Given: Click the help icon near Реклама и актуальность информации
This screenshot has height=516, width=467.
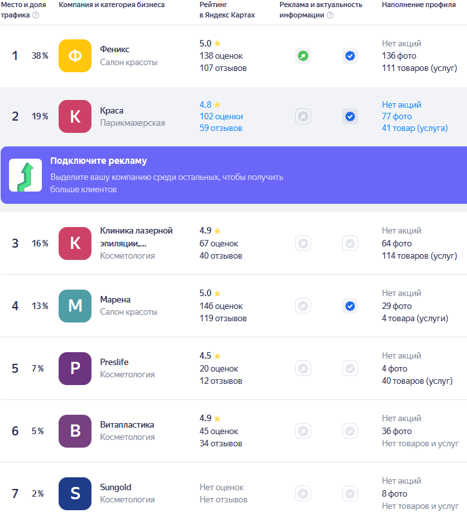Looking at the screenshot, I should [330, 15].
